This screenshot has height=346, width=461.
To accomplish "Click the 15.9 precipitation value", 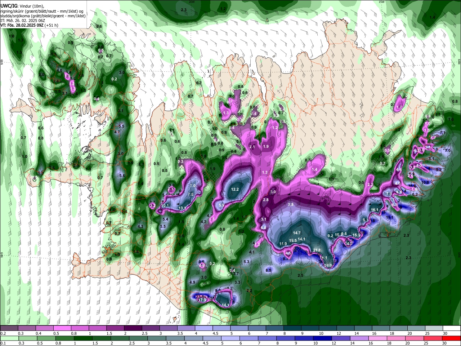I will pos(356,235).
